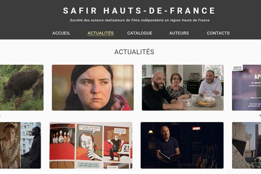Open the bald man reading book thumbnail
The height and width of the screenshot is (174, 261).
(x=182, y=145)
